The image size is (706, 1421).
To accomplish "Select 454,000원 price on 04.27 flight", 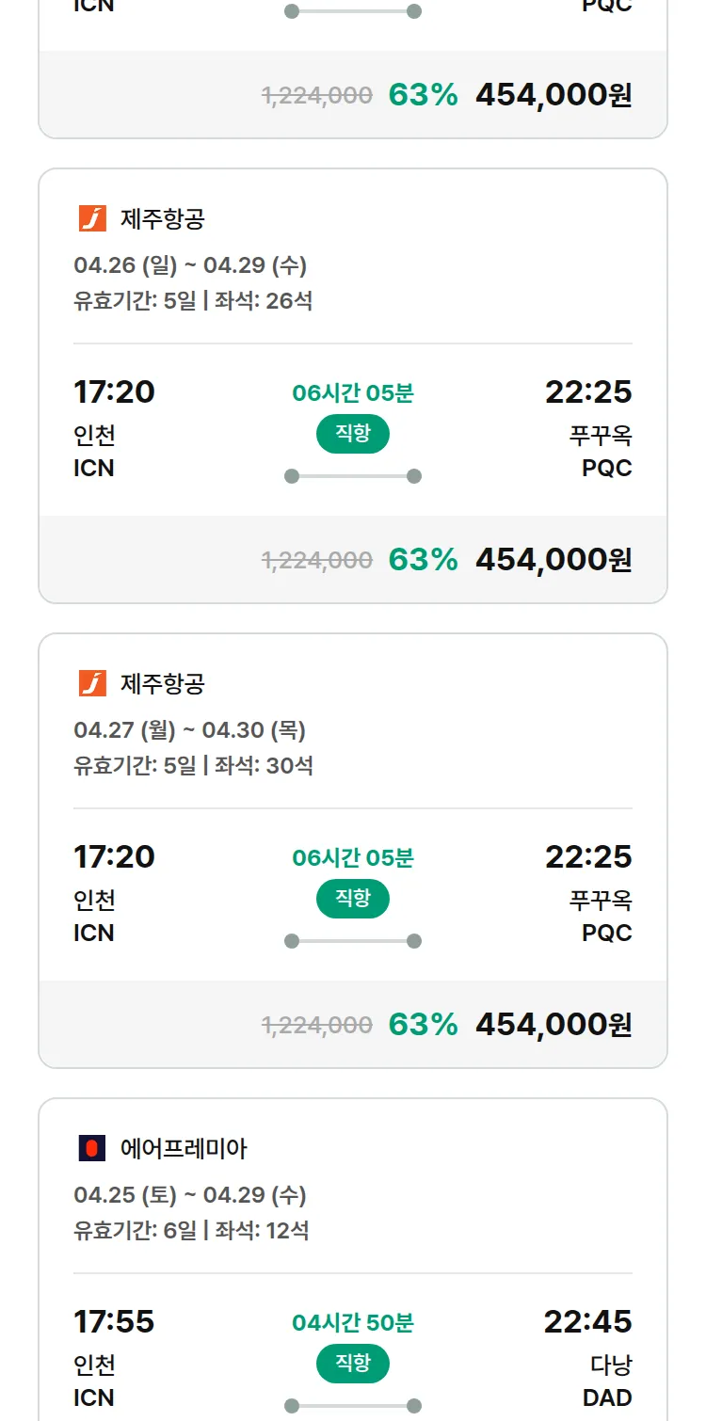I will click(554, 1025).
